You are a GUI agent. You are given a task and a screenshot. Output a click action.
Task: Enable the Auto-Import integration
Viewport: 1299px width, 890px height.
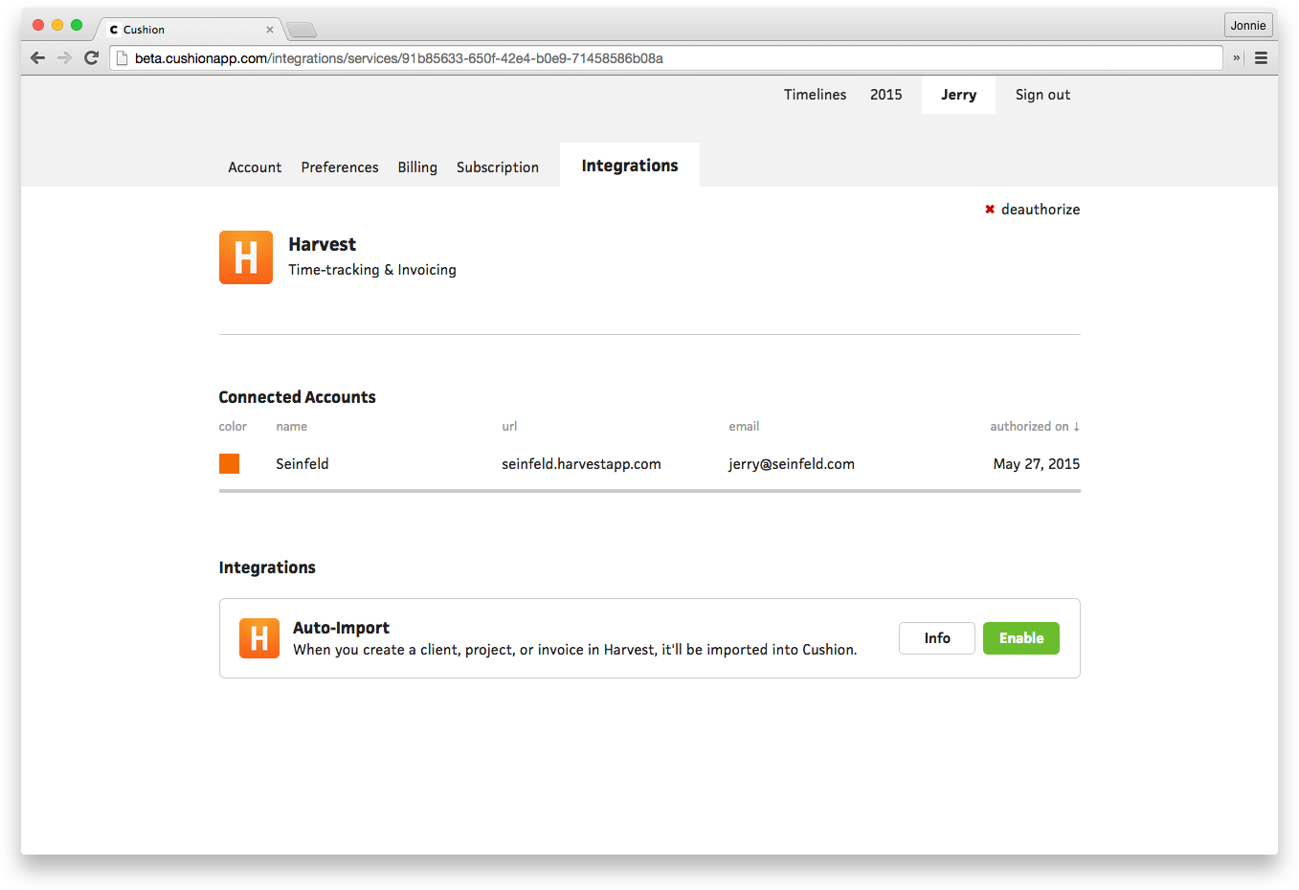click(1021, 638)
